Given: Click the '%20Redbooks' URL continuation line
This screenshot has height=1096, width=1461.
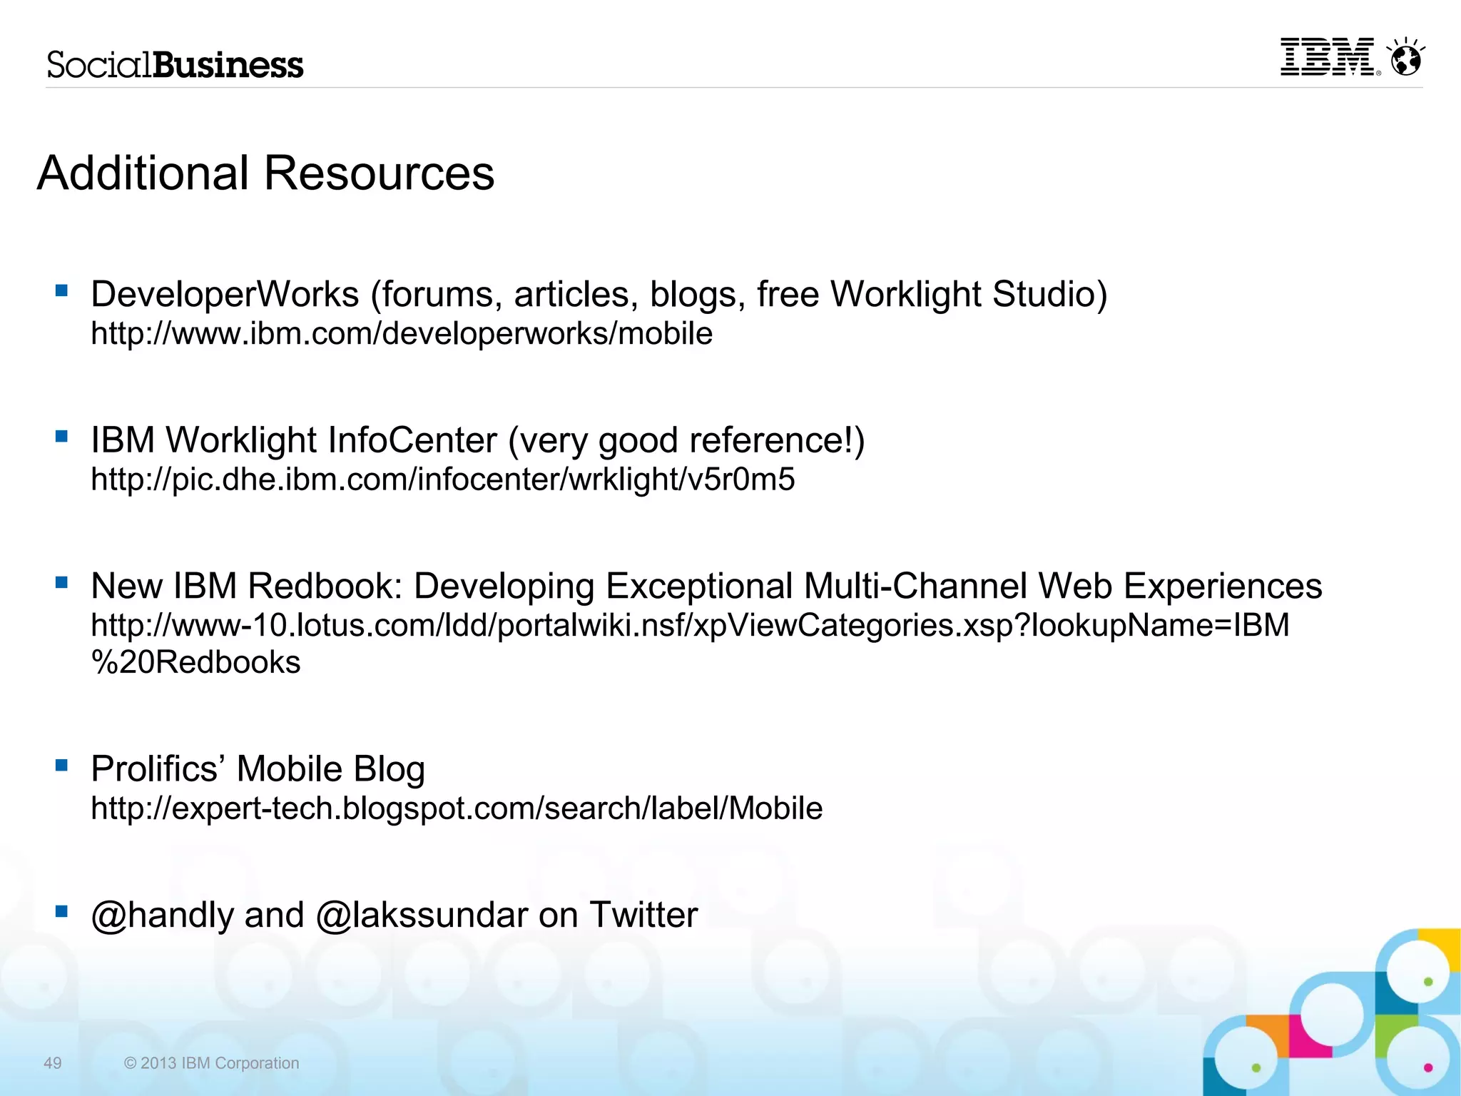Looking at the screenshot, I should tap(195, 662).
